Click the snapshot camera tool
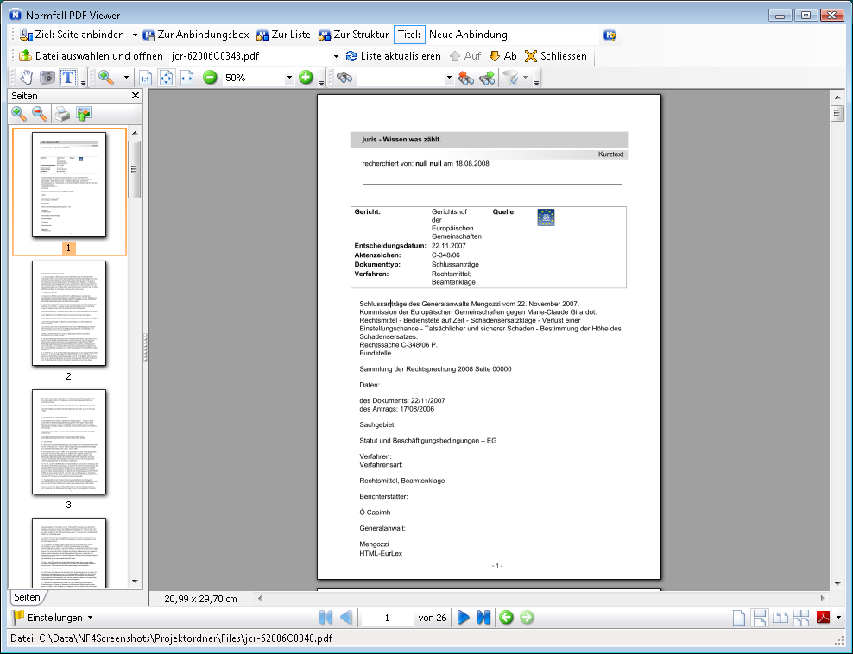The image size is (853, 654). pos(48,78)
